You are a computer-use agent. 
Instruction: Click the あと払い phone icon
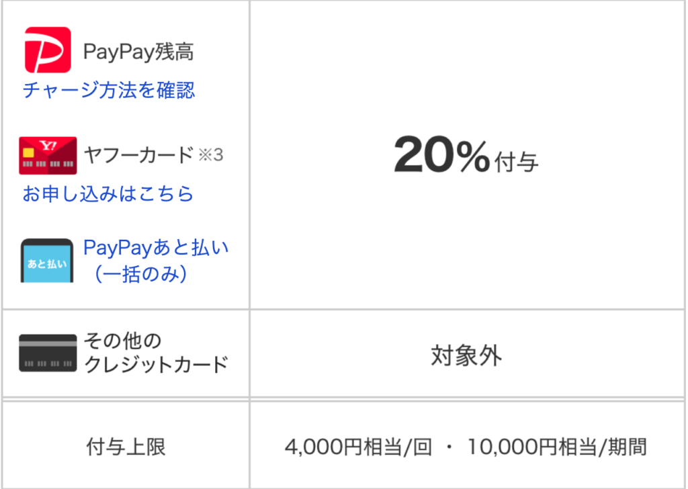click(x=47, y=261)
